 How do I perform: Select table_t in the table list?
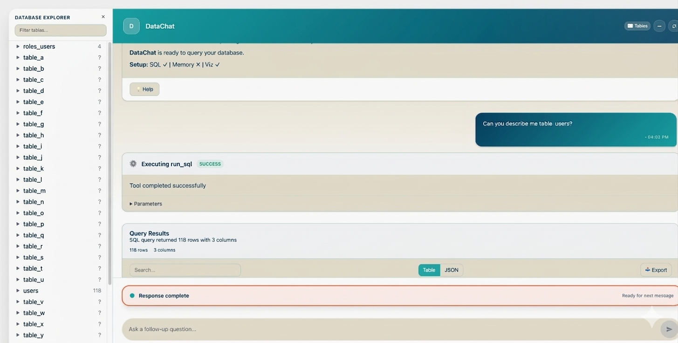(x=33, y=268)
